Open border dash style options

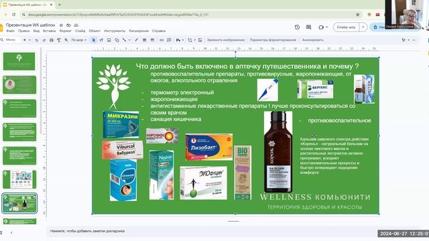152,40
